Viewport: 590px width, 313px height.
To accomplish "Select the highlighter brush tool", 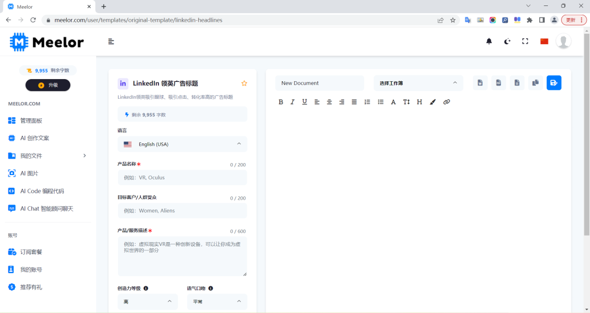I will 433,102.
